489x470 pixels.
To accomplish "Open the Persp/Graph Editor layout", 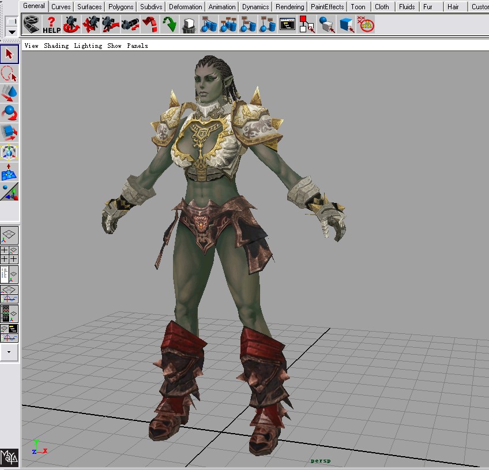I will (x=9, y=294).
